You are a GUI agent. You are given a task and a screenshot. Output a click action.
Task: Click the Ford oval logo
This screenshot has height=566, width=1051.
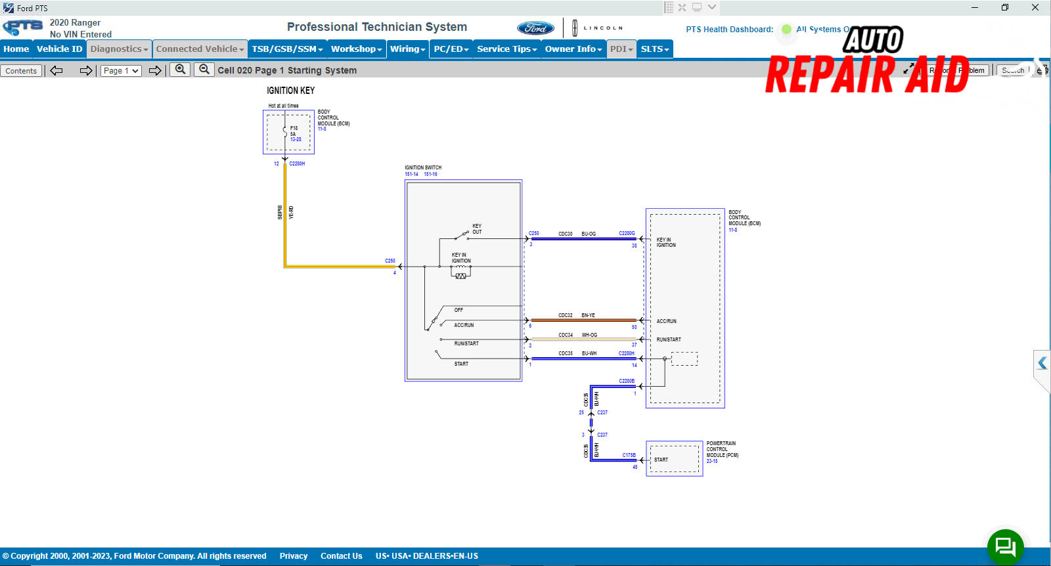click(x=536, y=28)
